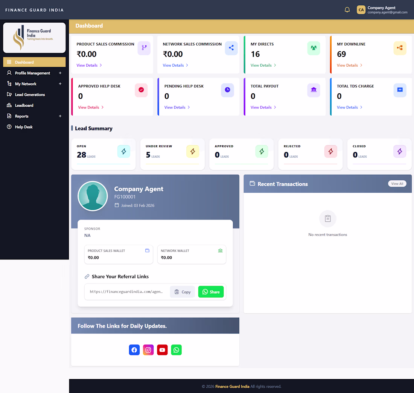Go to Lead Generations

click(34, 94)
